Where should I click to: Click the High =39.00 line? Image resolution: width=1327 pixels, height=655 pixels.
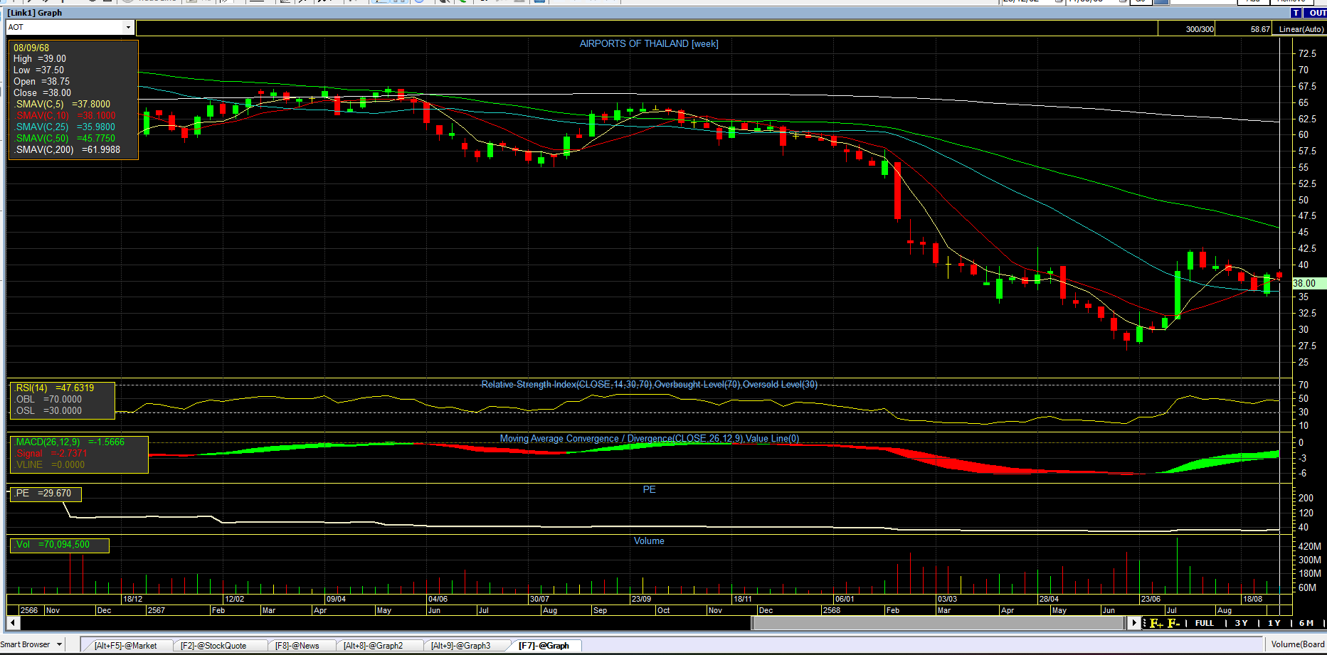40,58
